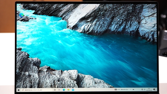The image size is (167, 94).
Task: Click the news icon beside weather
Action: click(x=116, y=90)
